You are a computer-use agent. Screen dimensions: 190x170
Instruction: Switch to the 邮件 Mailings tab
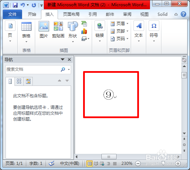(x=110, y=14)
